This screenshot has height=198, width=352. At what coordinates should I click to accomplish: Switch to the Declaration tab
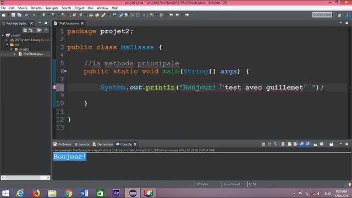click(103, 144)
